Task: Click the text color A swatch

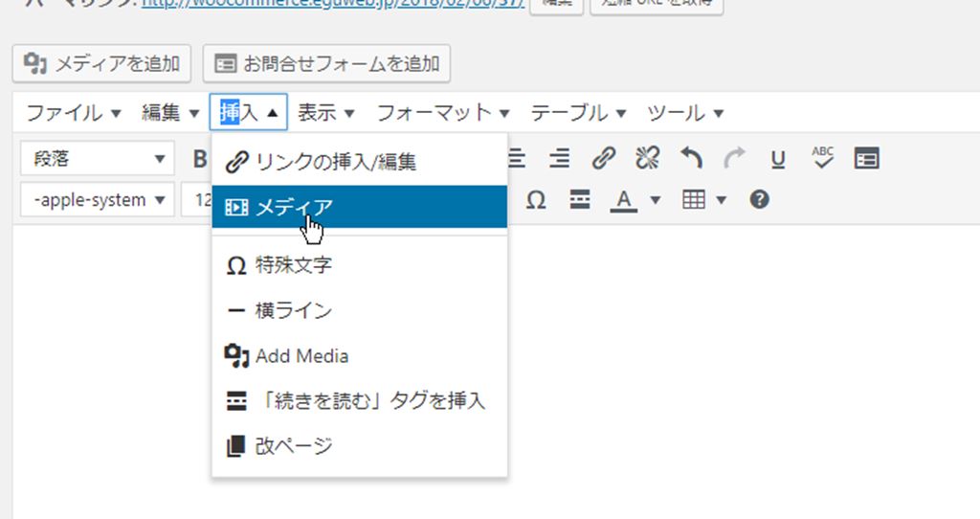Action: 624,200
